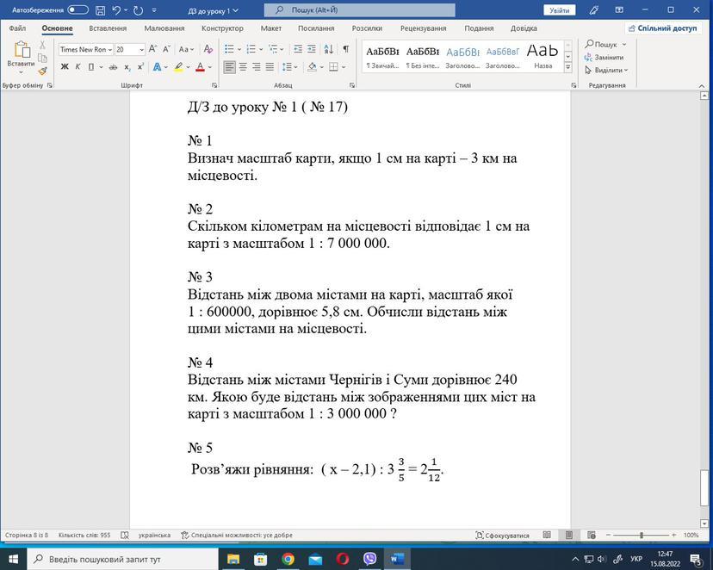Undo the last action
Image resolution: width=713 pixels, height=570 pixels.
click(116, 10)
